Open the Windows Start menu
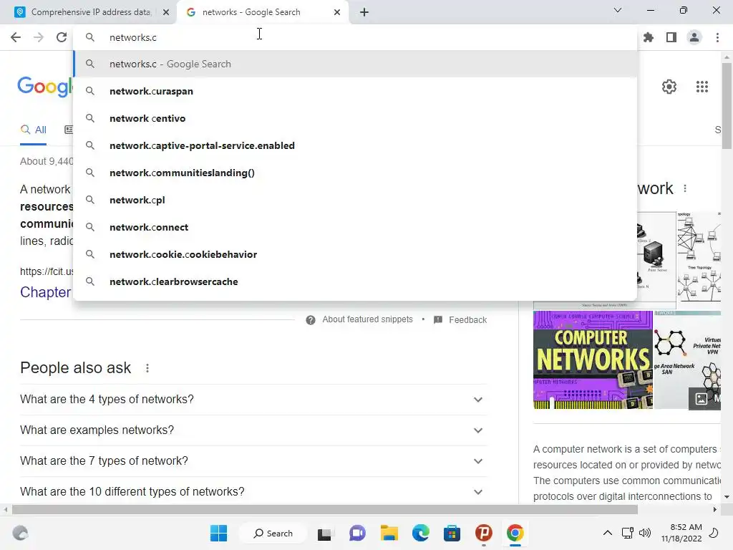This screenshot has height=550, width=733. point(219,533)
